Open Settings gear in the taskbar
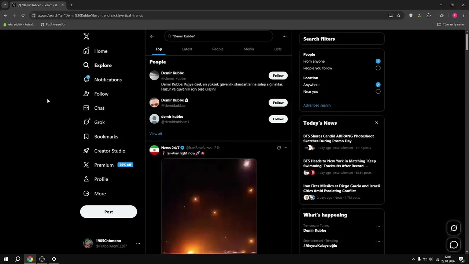 (x=54, y=259)
